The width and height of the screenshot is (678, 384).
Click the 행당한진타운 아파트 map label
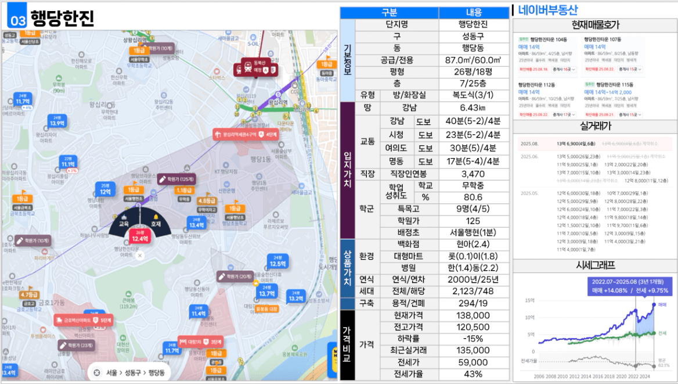pos(127,252)
